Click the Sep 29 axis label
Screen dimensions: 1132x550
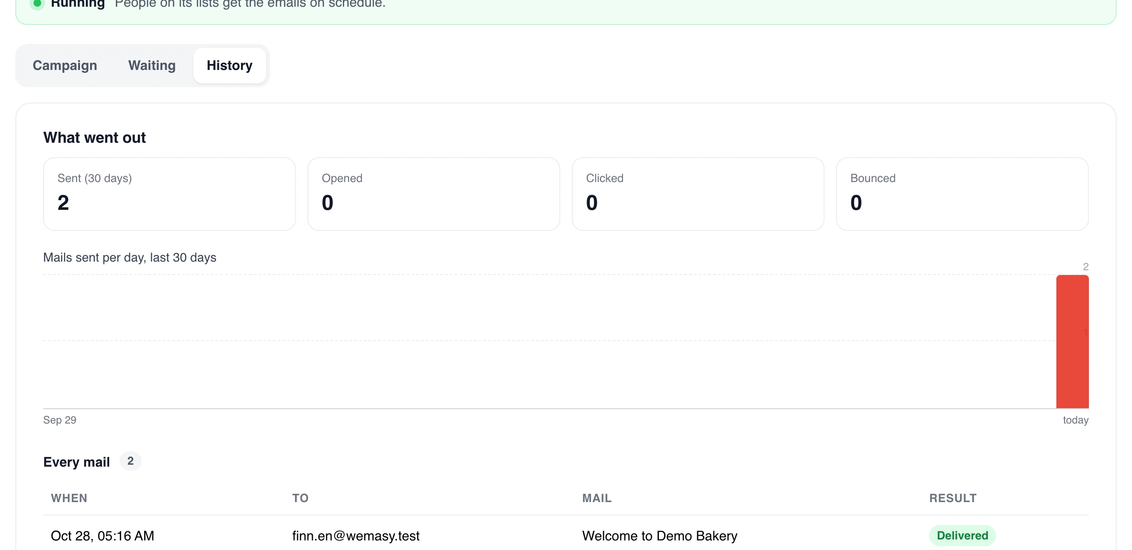[x=60, y=420]
